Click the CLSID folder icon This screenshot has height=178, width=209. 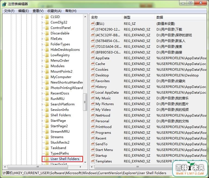[47, 17]
